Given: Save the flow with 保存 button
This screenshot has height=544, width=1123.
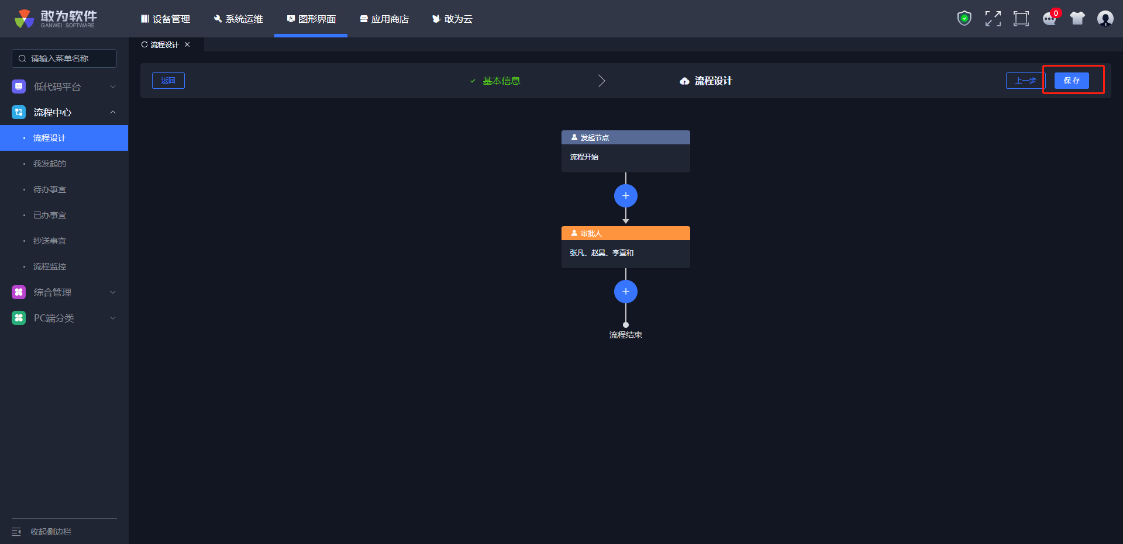Looking at the screenshot, I should pyautogui.click(x=1072, y=81).
